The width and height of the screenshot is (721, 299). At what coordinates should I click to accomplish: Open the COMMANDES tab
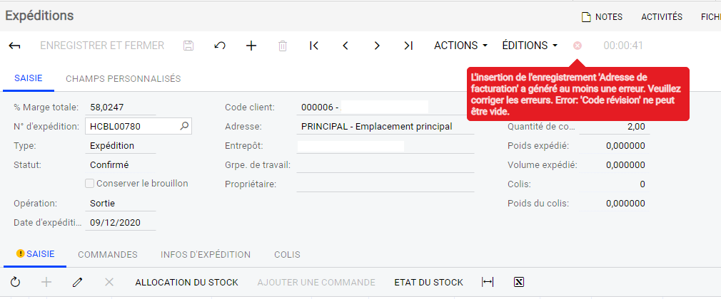[108, 255]
